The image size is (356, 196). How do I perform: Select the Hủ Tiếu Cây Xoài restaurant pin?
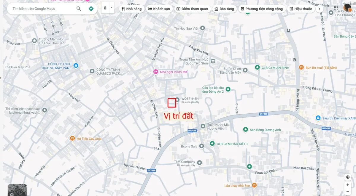[72, 138]
